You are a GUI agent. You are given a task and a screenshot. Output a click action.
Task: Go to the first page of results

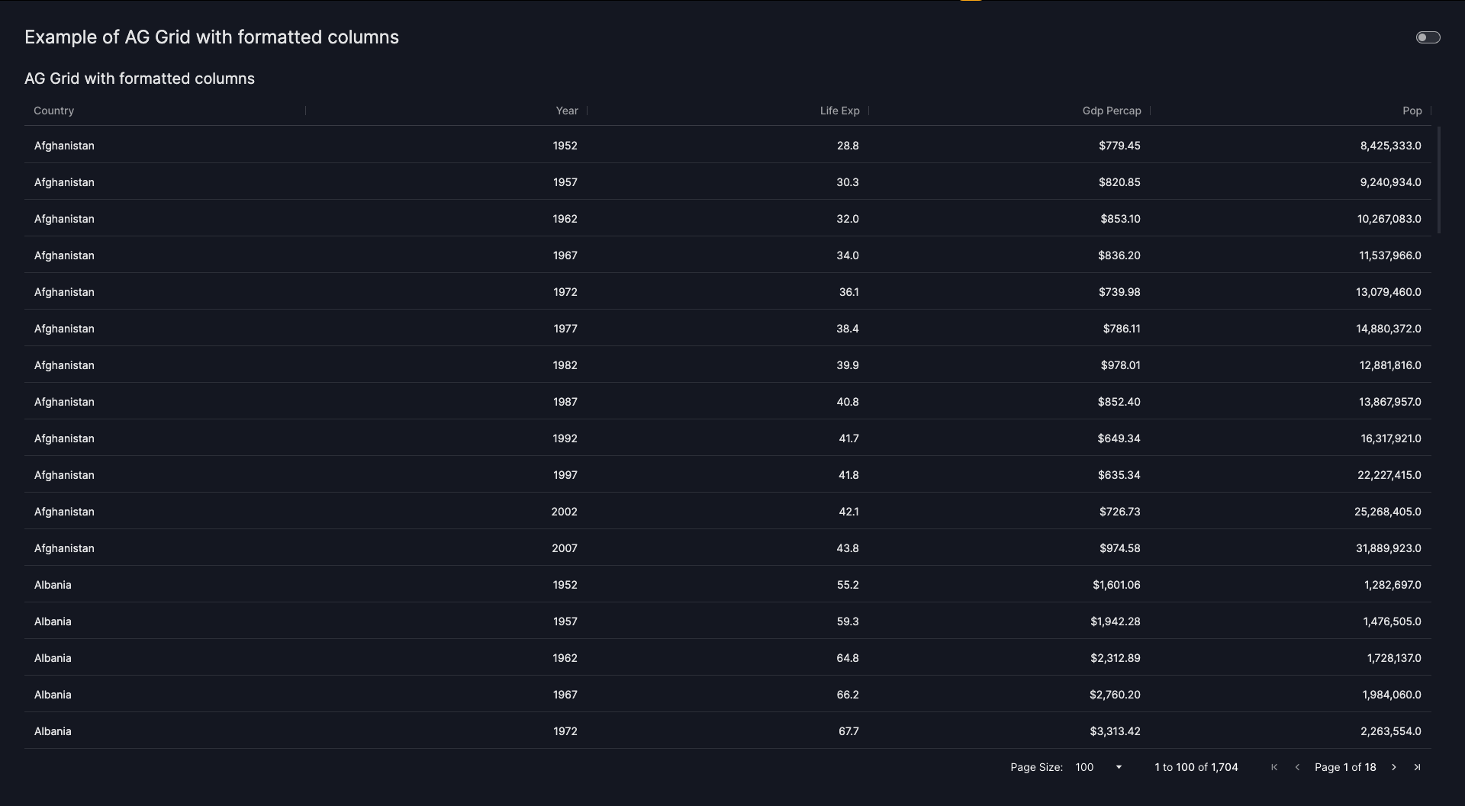[x=1274, y=767]
